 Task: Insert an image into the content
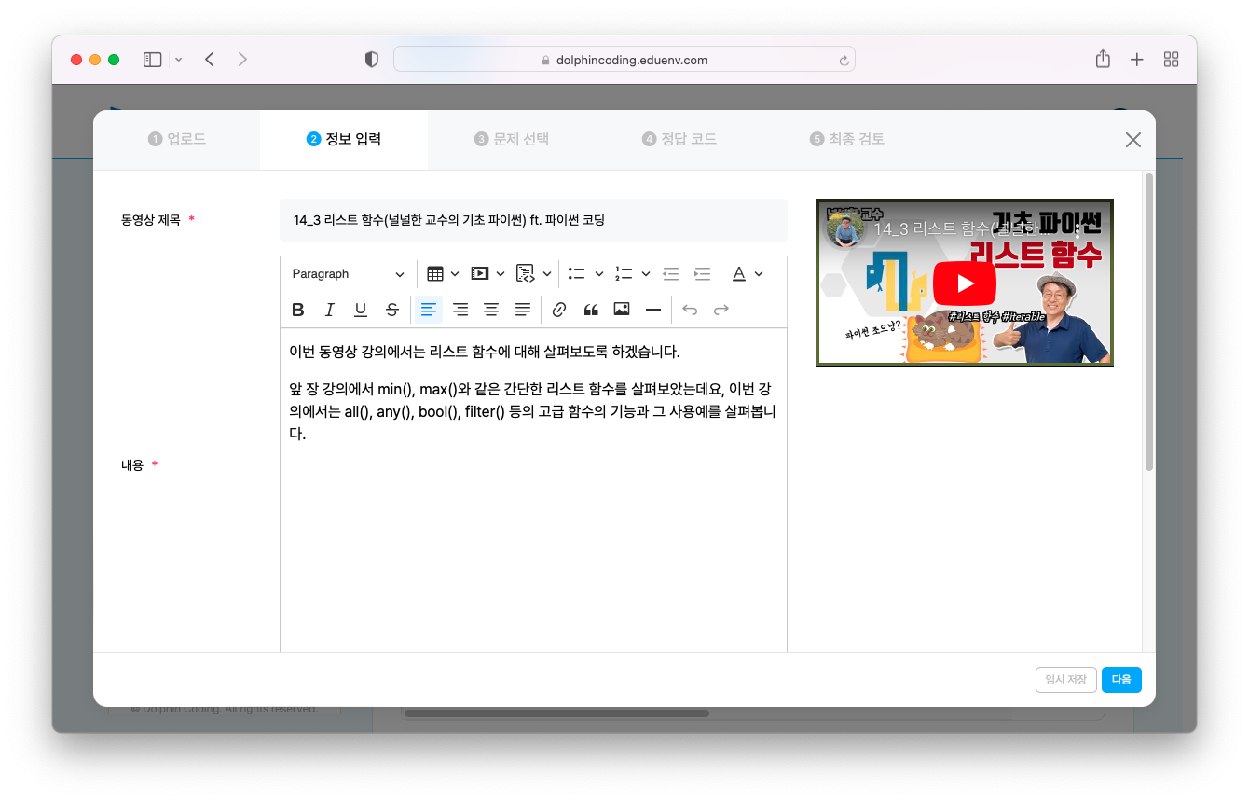tap(622, 310)
